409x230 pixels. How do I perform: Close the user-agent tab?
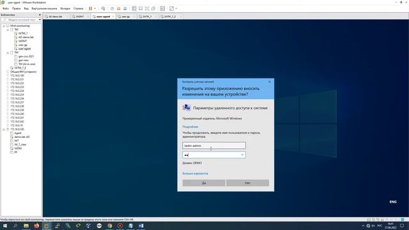pos(113,17)
